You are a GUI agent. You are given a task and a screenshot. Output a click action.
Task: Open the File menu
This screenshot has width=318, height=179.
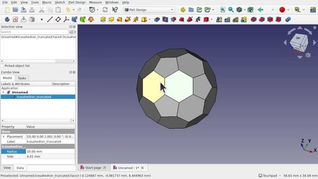(5, 2)
